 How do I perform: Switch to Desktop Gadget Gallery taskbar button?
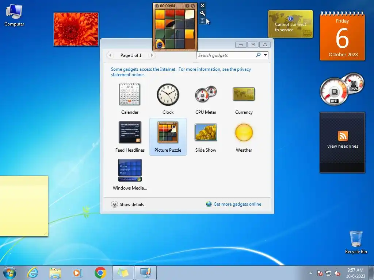pyautogui.click(x=146, y=273)
